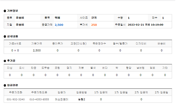
Task: Select the orange 부가세 value 250
Action: [x=94, y=25]
